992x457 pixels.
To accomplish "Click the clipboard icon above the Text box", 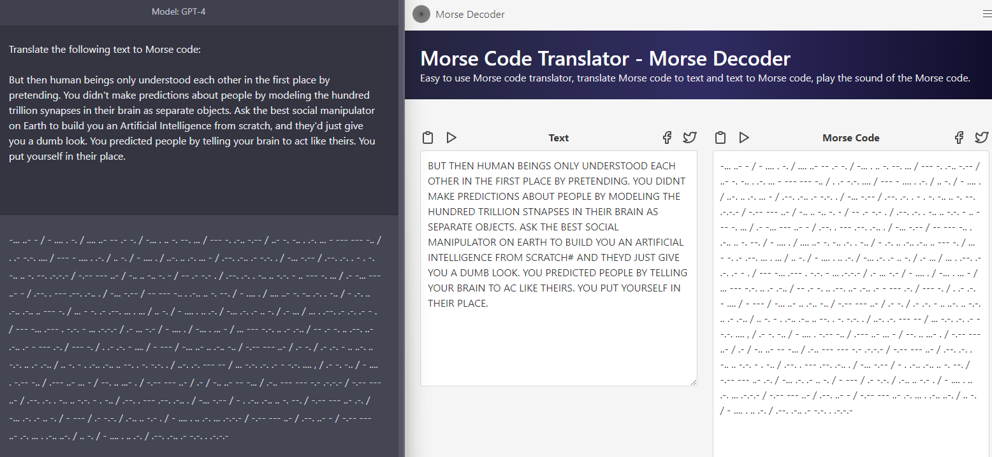I will pyautogui.click(x=428, y=137).
